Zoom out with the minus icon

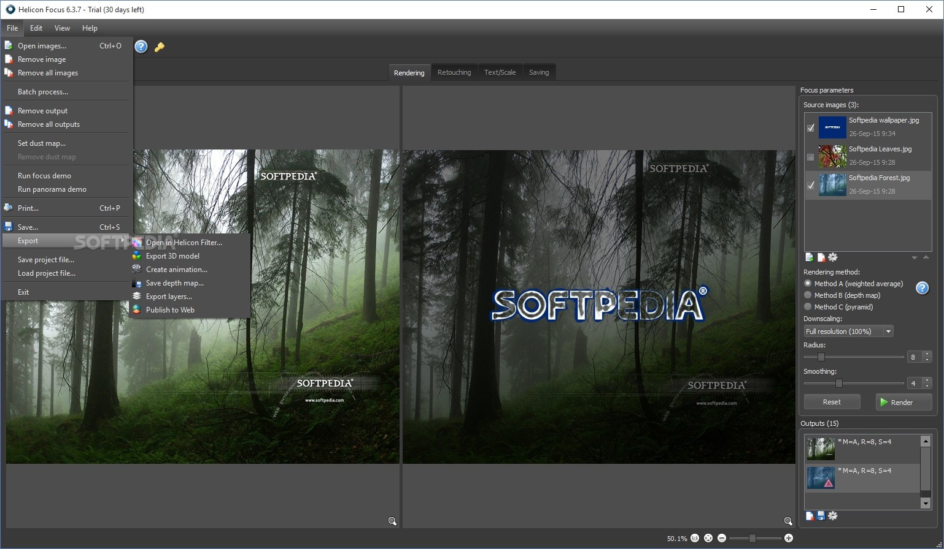pos(722,538)
